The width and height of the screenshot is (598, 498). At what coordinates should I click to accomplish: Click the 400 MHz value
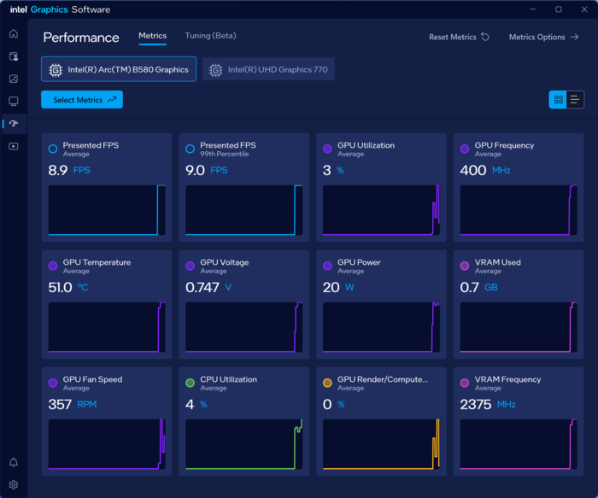pos(485,170)
